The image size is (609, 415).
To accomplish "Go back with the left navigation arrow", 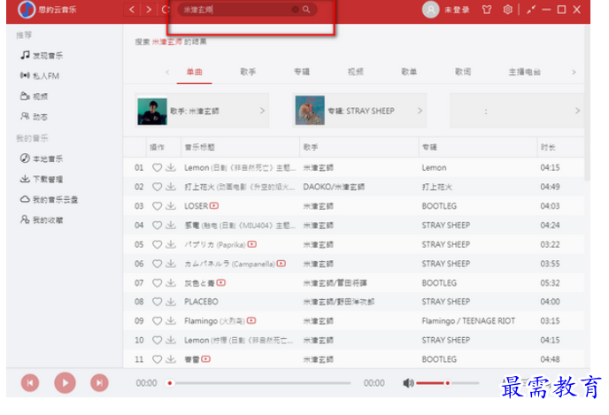I will [x=132, y=10].
